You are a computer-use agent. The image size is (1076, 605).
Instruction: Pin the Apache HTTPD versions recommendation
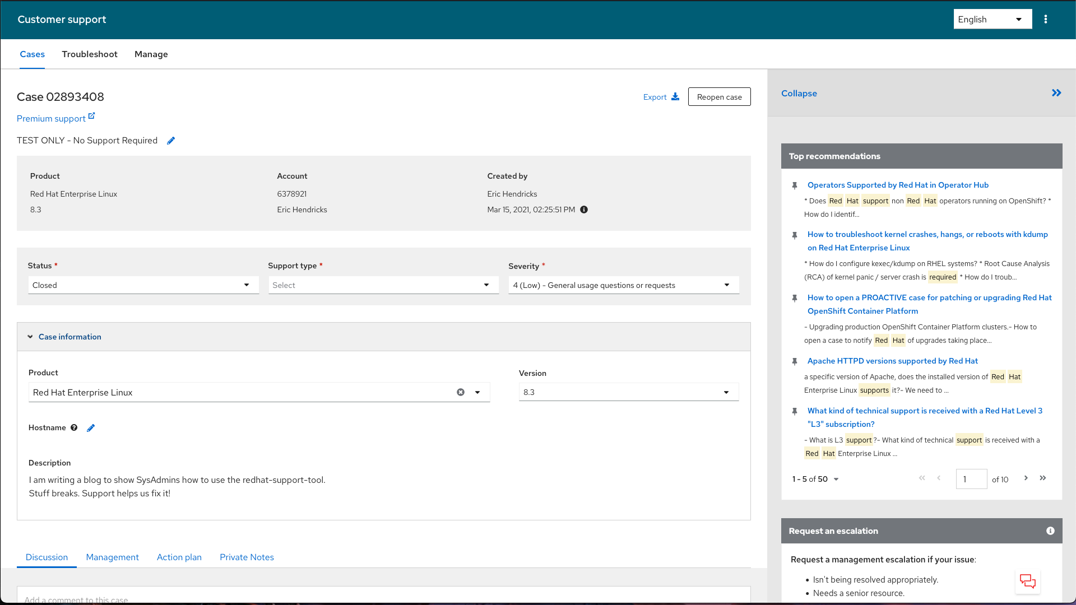795,361
